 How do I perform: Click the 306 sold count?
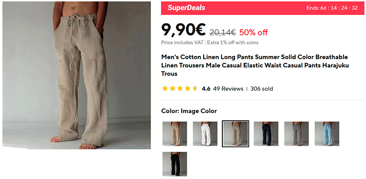261,88
